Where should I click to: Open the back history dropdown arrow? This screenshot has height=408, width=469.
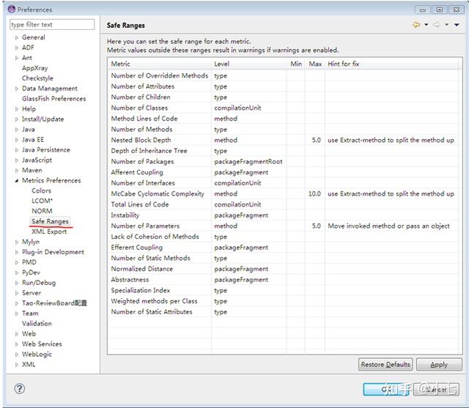(426, 25)
